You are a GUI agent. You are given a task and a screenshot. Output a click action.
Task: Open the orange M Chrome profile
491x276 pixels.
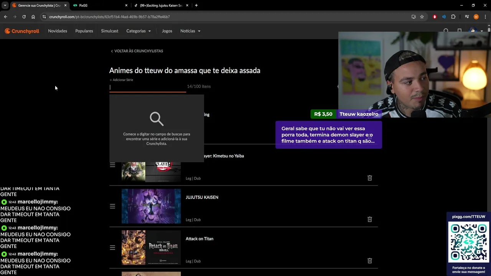476,17
